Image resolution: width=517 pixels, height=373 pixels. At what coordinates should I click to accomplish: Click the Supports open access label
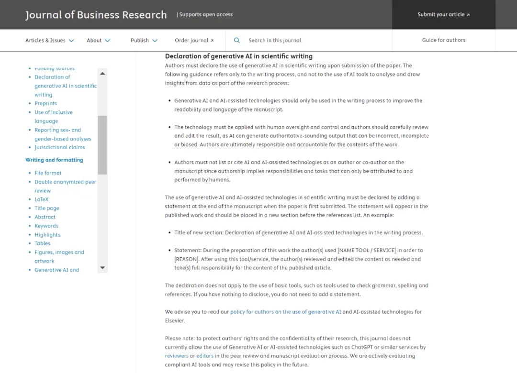tap(204, 14)
